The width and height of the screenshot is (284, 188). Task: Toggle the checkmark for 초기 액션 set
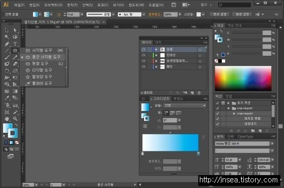(217, 103)
